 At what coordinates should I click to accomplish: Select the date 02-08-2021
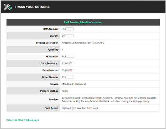pyautogui.click(x=68, y=70)
